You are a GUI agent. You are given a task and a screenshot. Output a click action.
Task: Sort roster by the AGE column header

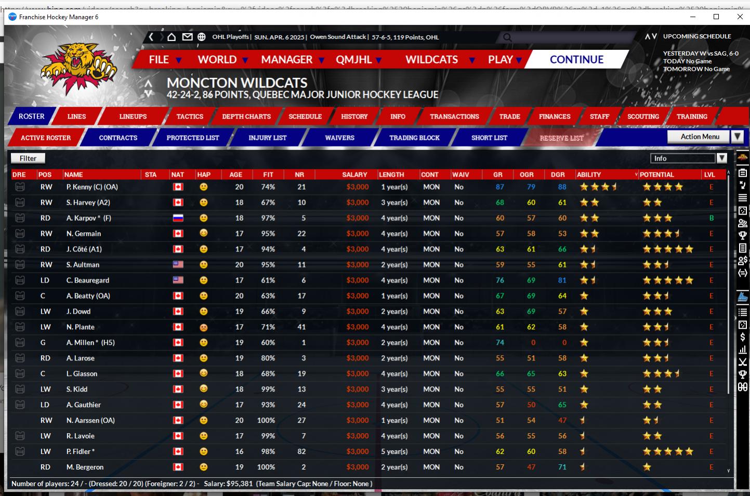tap(236, 175)
